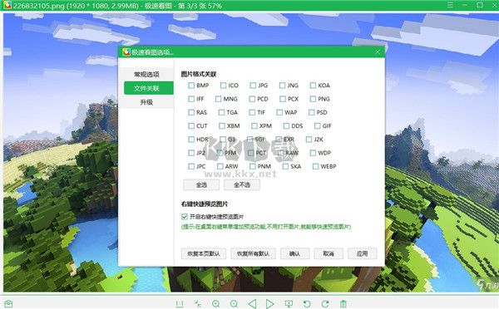499x309 pixels.
Task: Check the PCD format checkbox
Action: 252,99
